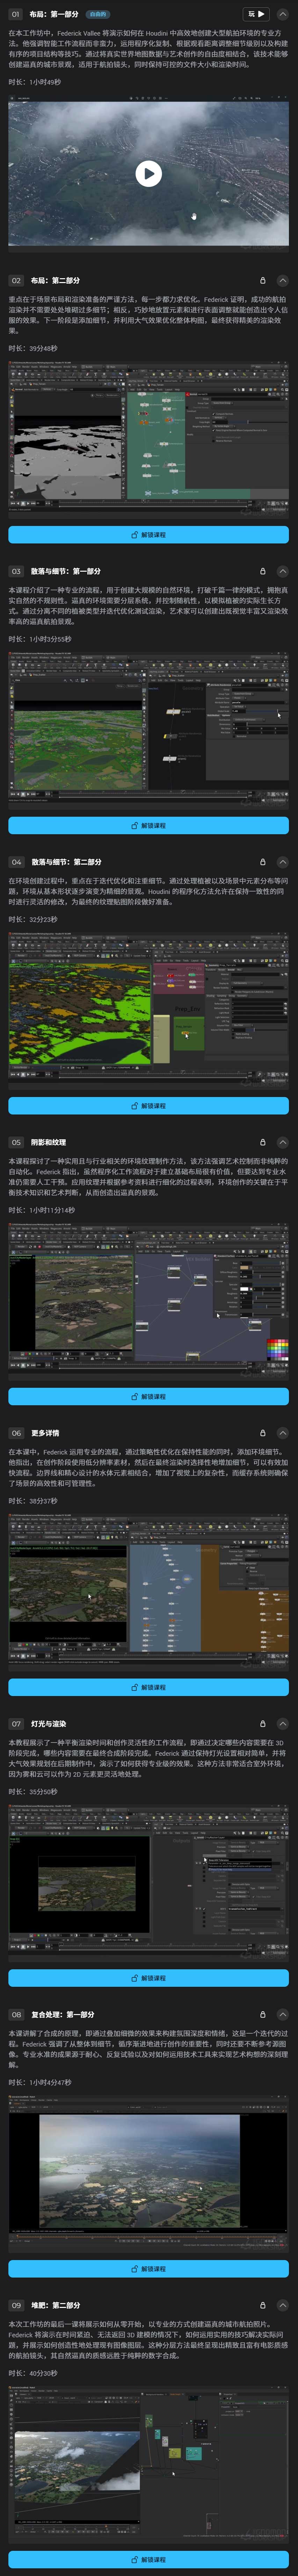Click lesson title 更多详情
The height and width of the screenshot is (2576, 298).
click(45, 1432)
